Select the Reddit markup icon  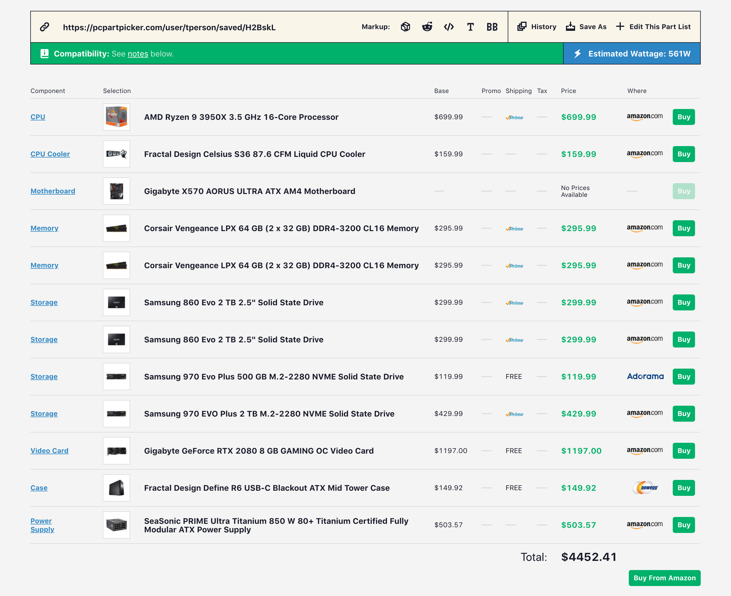coord(427,27)
